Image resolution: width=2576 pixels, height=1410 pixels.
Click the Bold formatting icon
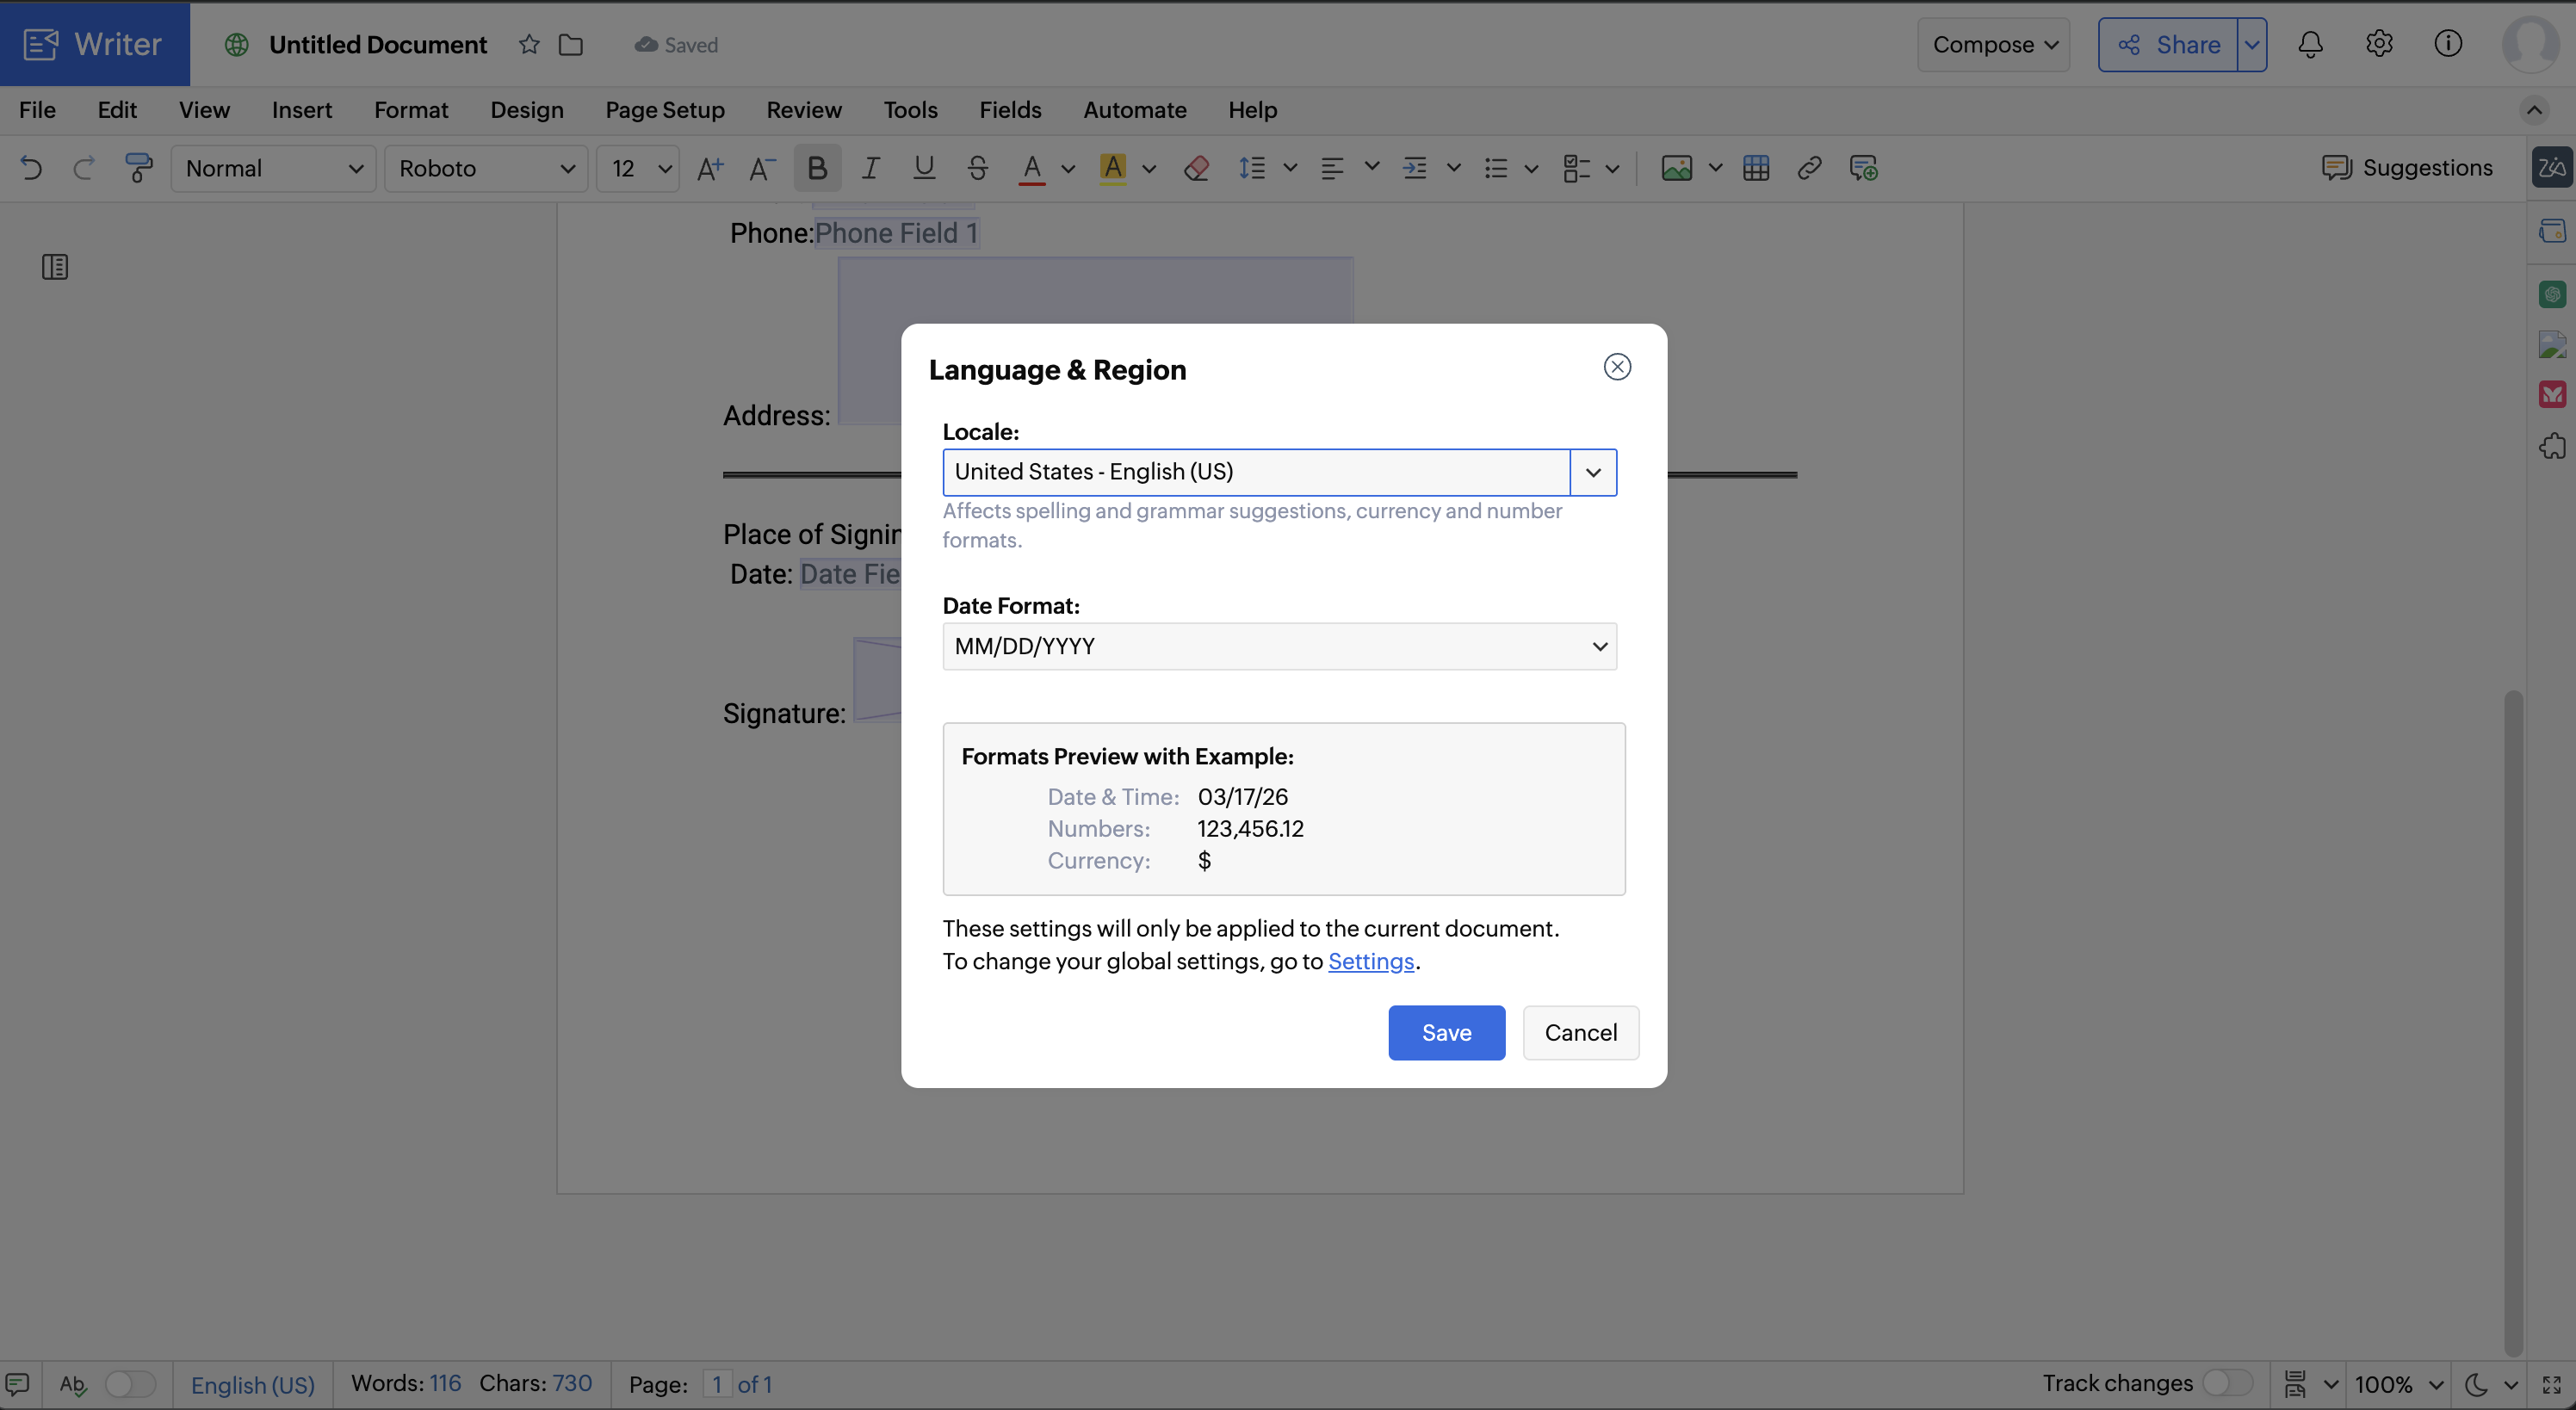(x=816, y=168)
